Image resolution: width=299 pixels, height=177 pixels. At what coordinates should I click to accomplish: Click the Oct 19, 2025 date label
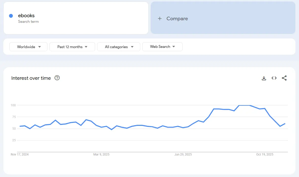click(265, 154)
